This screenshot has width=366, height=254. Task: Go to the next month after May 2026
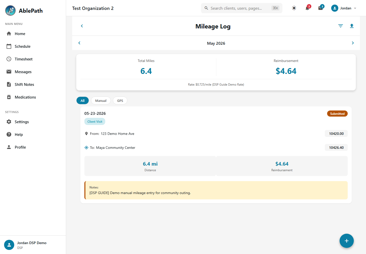click(353, 43)
